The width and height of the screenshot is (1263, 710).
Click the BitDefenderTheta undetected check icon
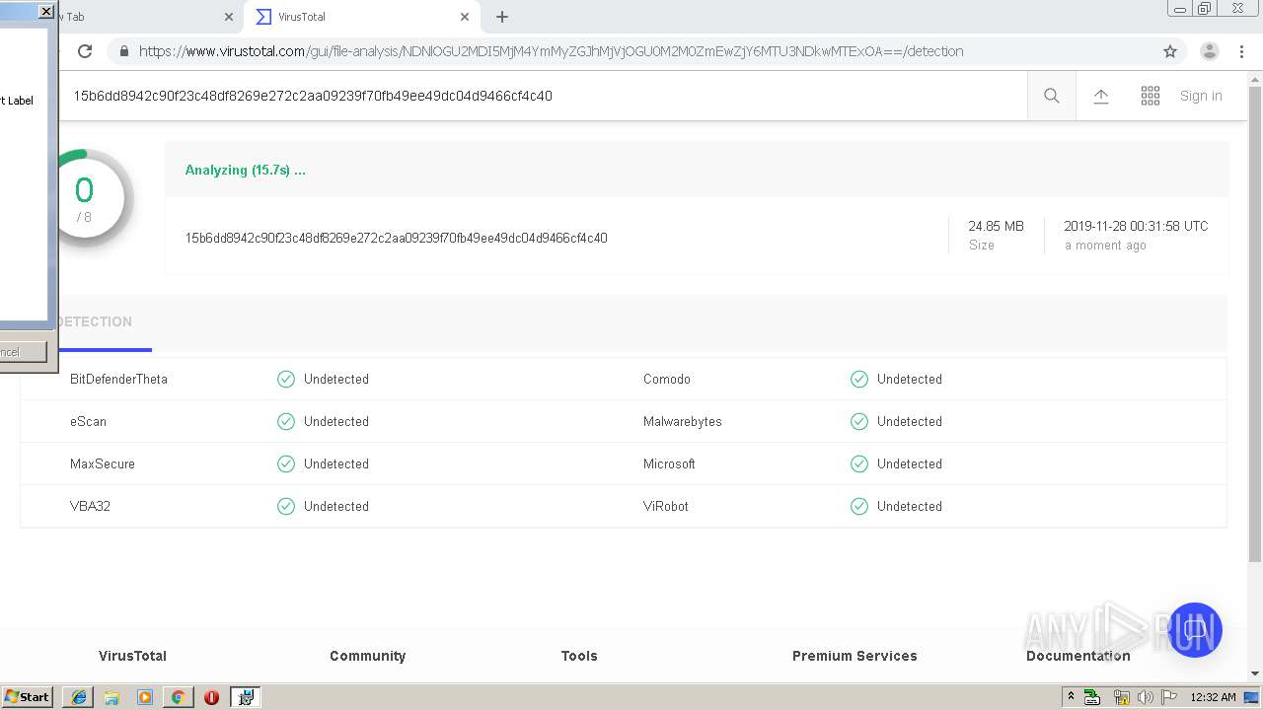pyautogui.click(x=286, y=379)
